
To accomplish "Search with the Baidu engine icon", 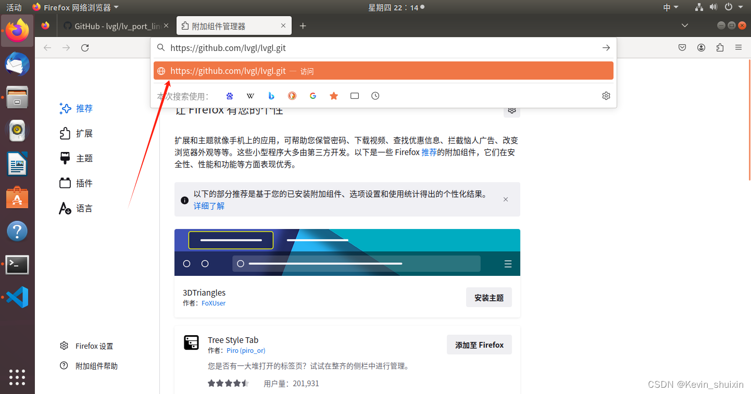I will coord(229,96).
